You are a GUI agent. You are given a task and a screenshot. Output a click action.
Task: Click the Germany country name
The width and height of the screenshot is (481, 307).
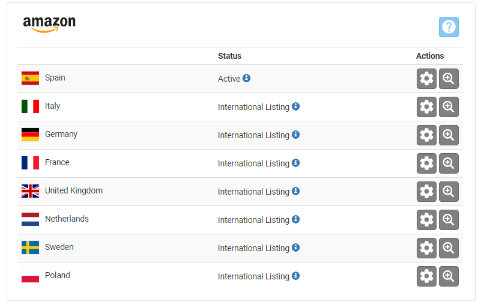tap(61, 134)
